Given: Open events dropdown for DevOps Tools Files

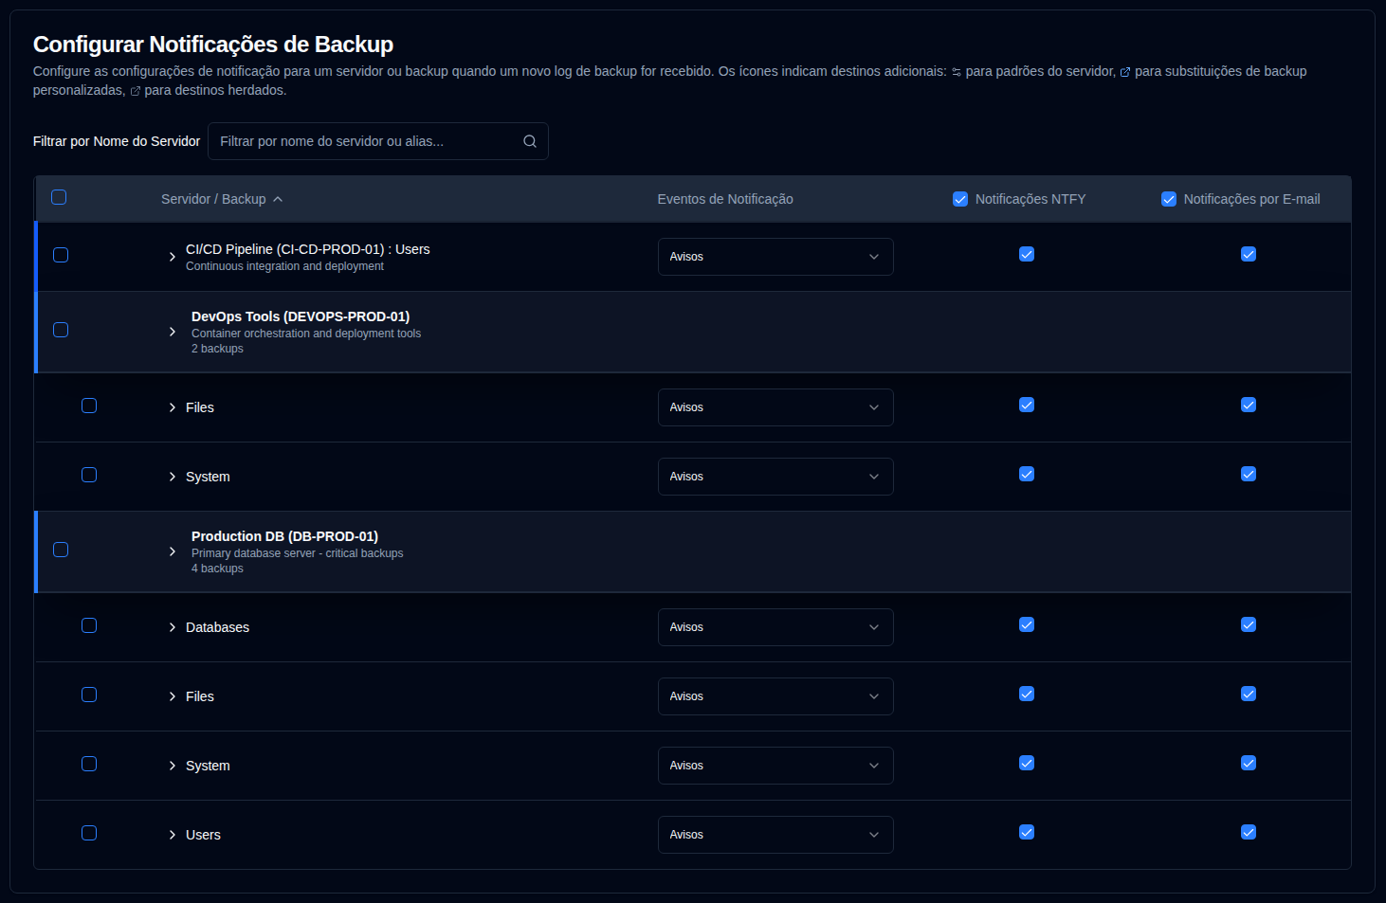Looking at the screenshot, I should tap(775, 407).
